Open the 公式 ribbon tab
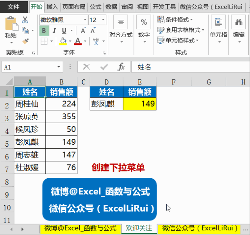This screenshot has height=235, width=250. coord(95,7)
